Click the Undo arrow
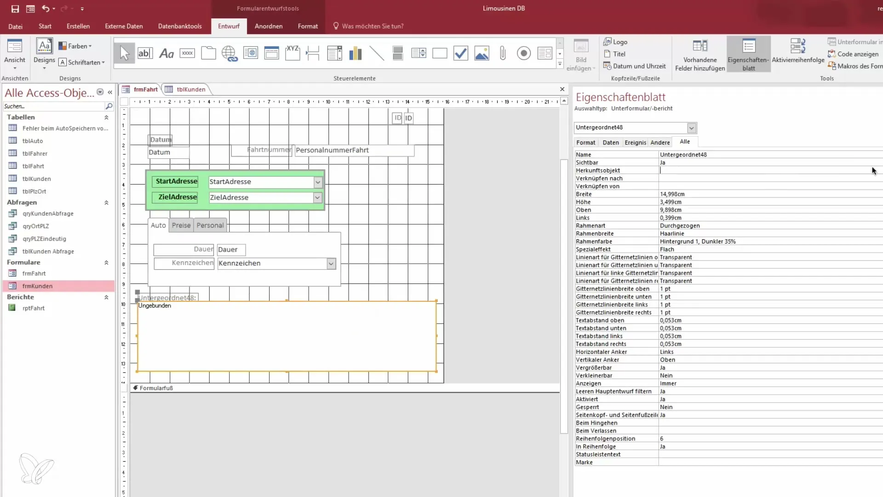 tap(46, 9)
